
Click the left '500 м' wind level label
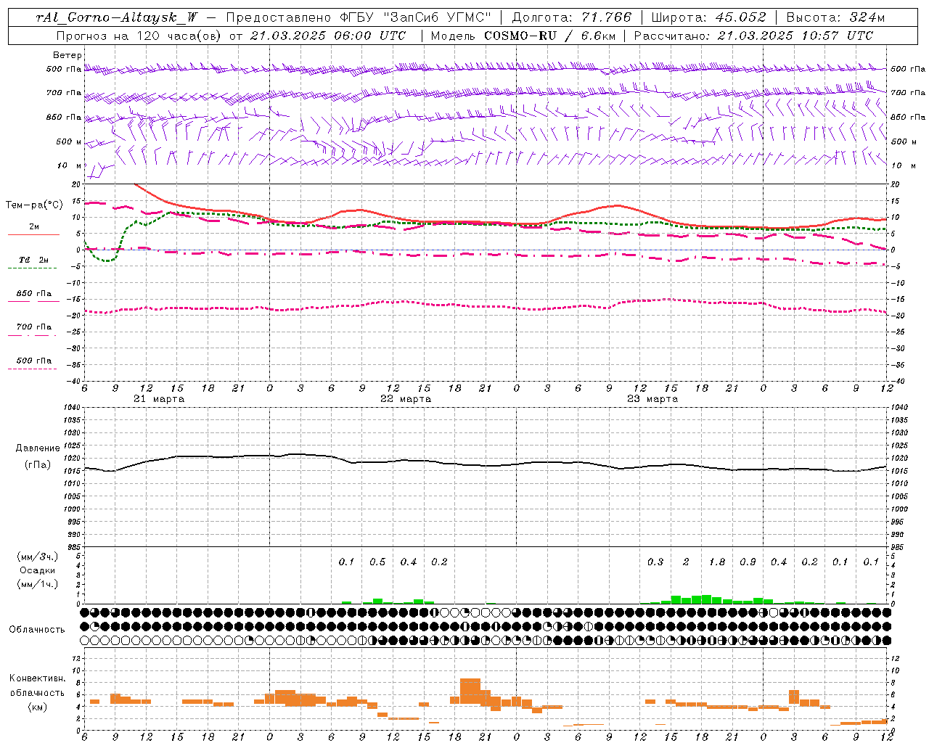(69, 141)
